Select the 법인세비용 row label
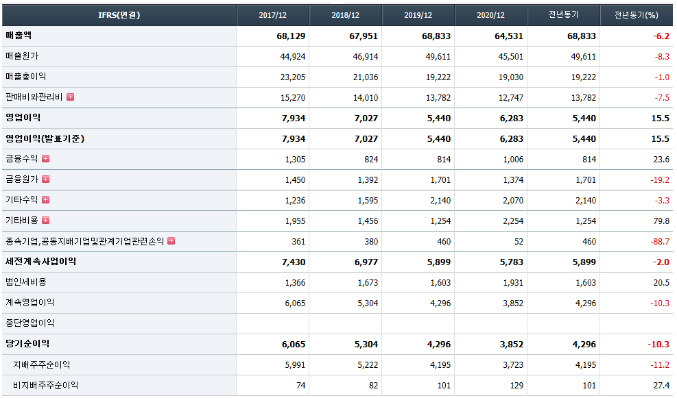 (x=26, y=282)
